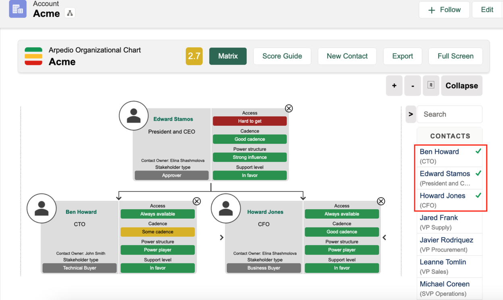Click Edward Stamos 'Hard to get' access tag
Image resolution: width=503 pixels, height=300 pixels.
coord(250,121)
